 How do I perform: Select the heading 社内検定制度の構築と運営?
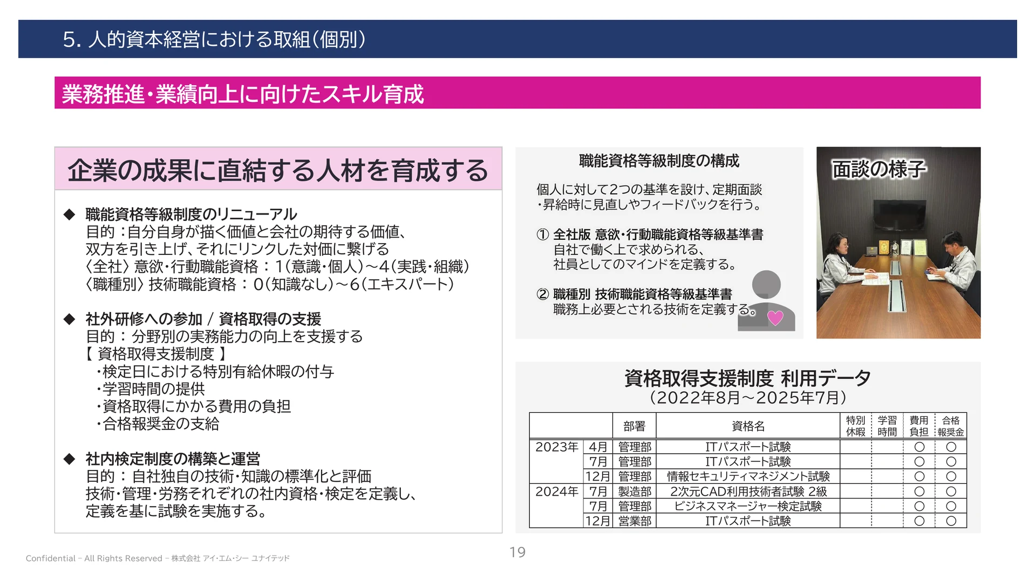coord(173,459)
